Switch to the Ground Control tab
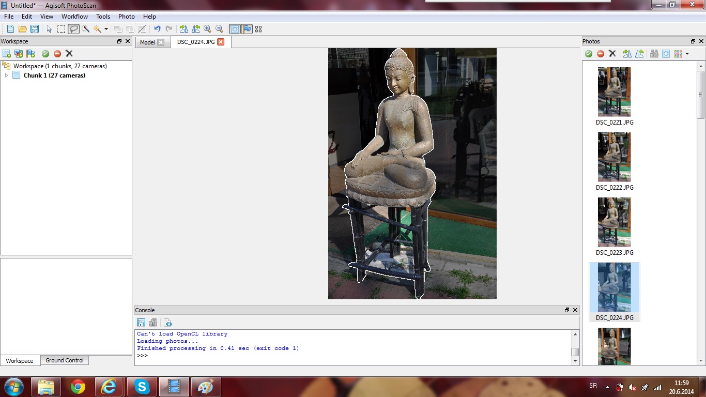This screenshot has height=397, width=706. click(x=65, y=360)
